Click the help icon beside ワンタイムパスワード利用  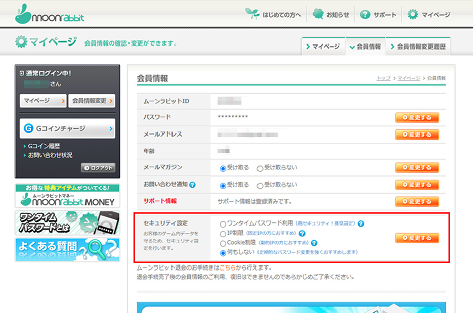[361, 224]
